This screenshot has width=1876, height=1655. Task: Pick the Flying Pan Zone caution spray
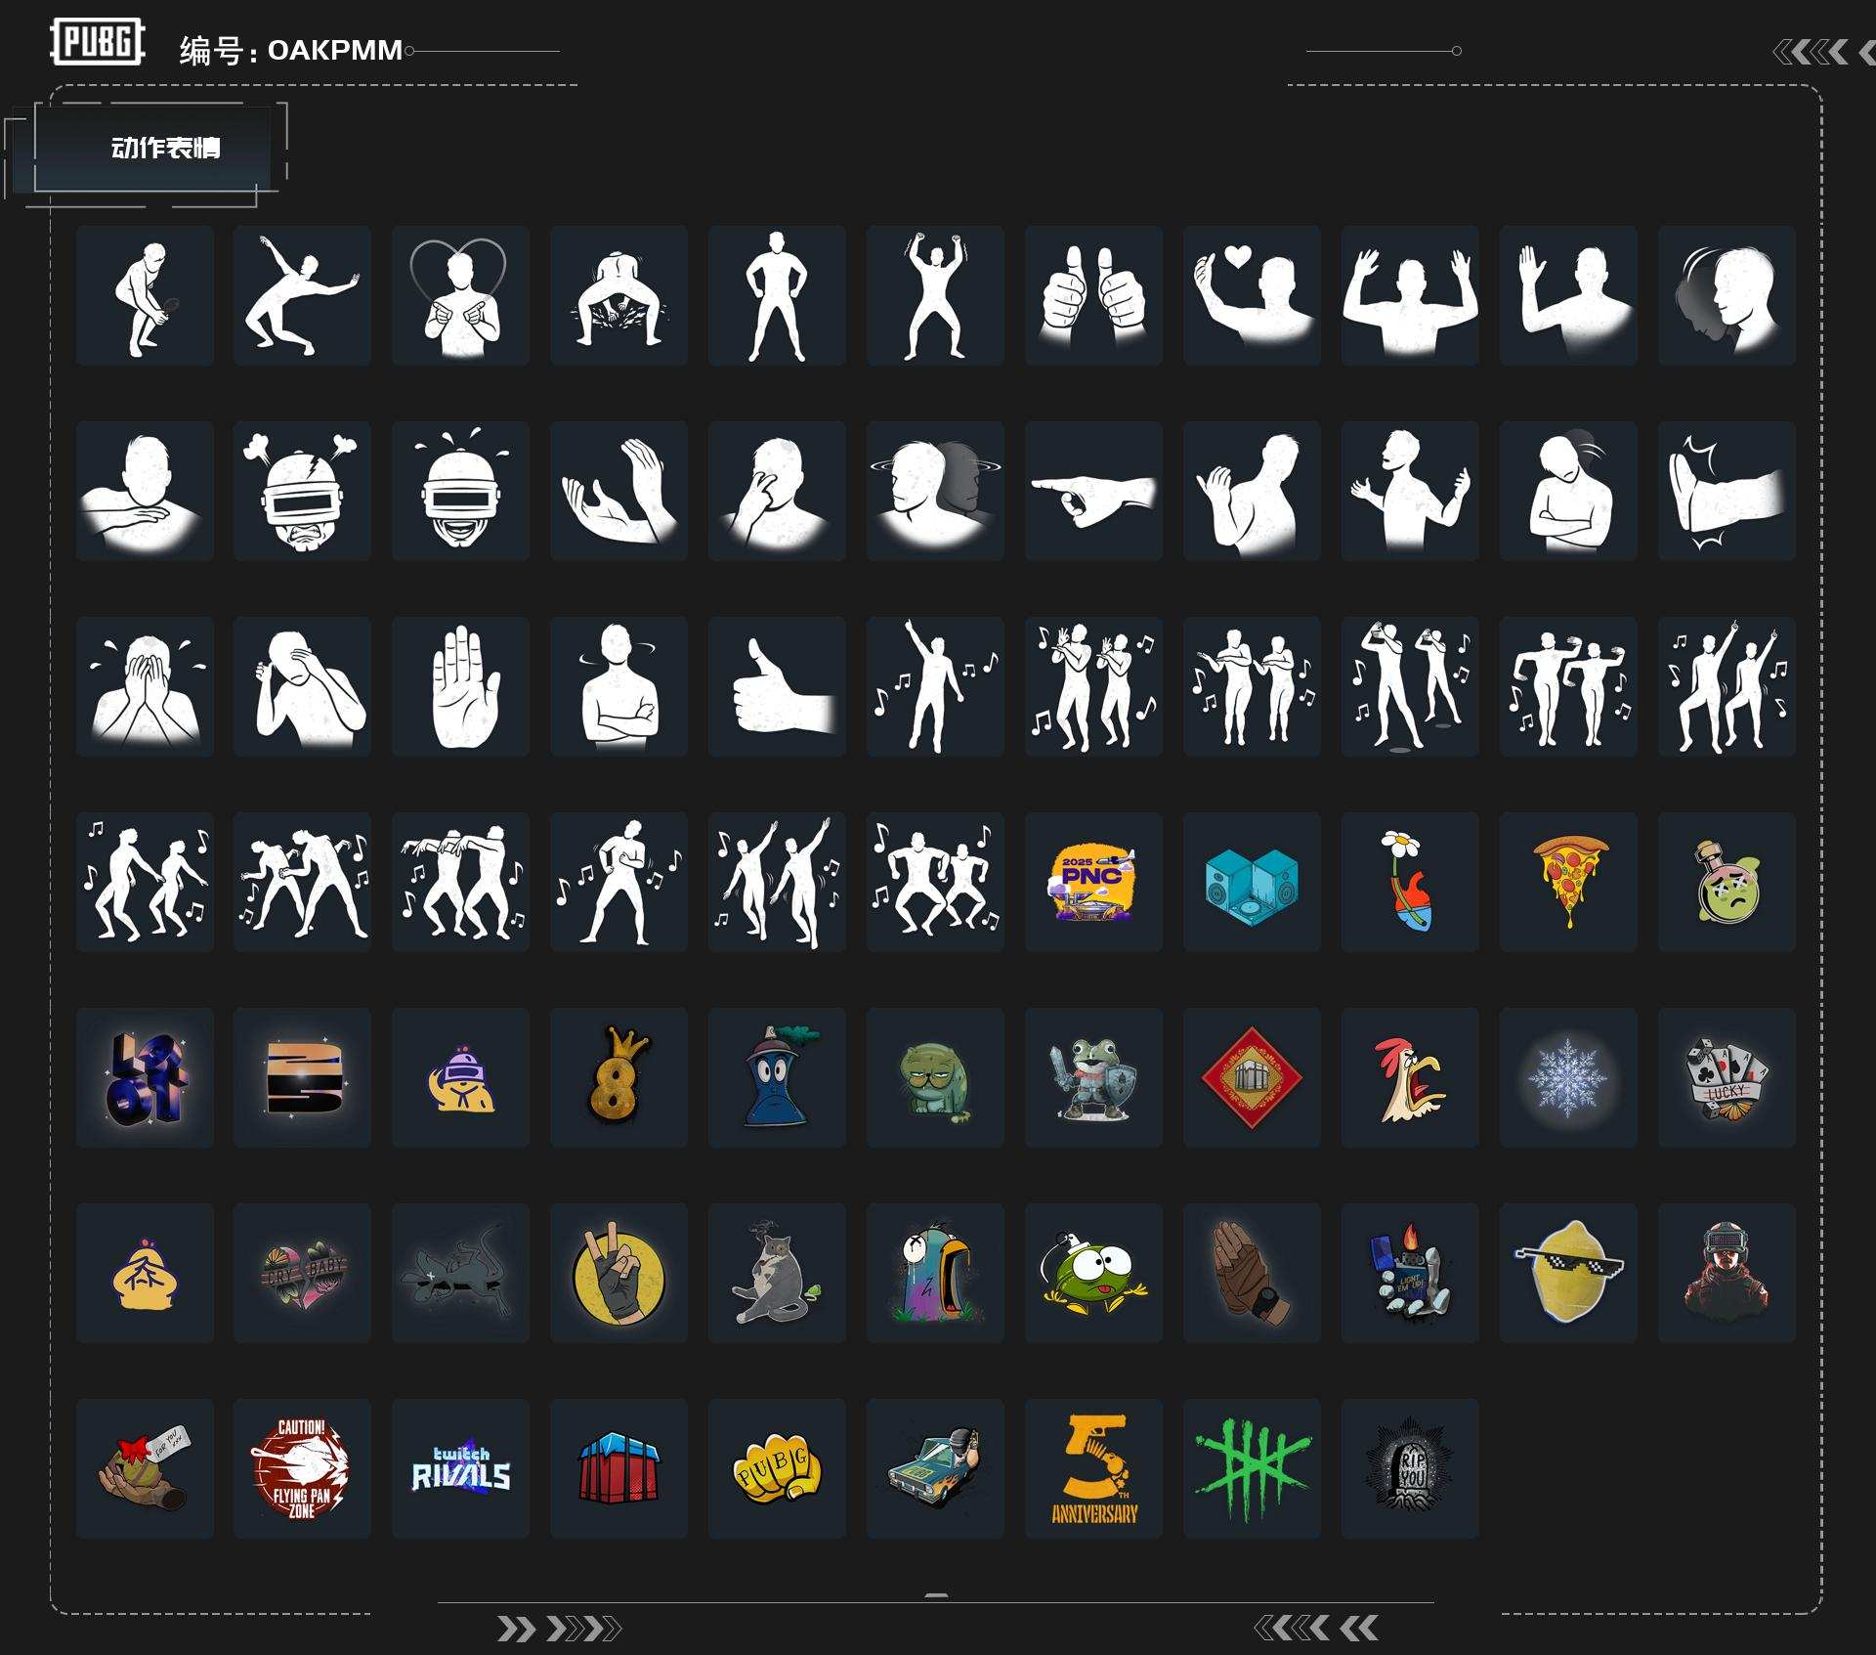pyautogui.click(x=302, y=1468)
